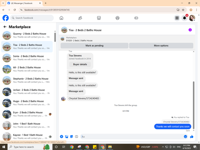This screenshot has height=150, width=200.
Task: Select the Messenger Facebook tab
Action: [24, 3]
